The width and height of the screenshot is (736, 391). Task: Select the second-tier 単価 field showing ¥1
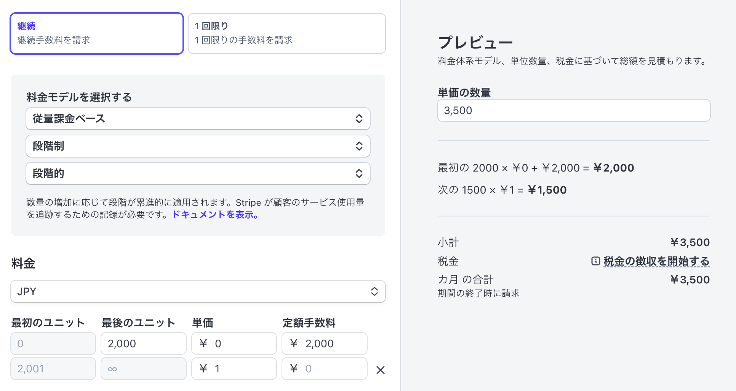pos(234,369)
